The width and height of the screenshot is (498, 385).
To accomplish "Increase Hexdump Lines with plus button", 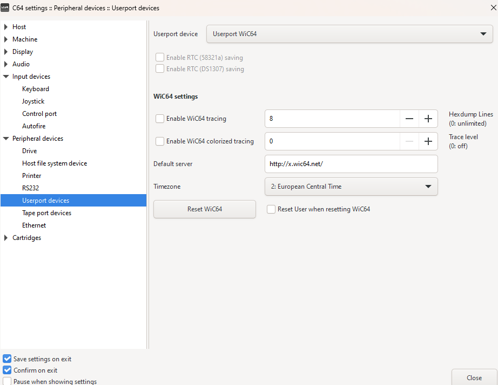I will 428,119.
